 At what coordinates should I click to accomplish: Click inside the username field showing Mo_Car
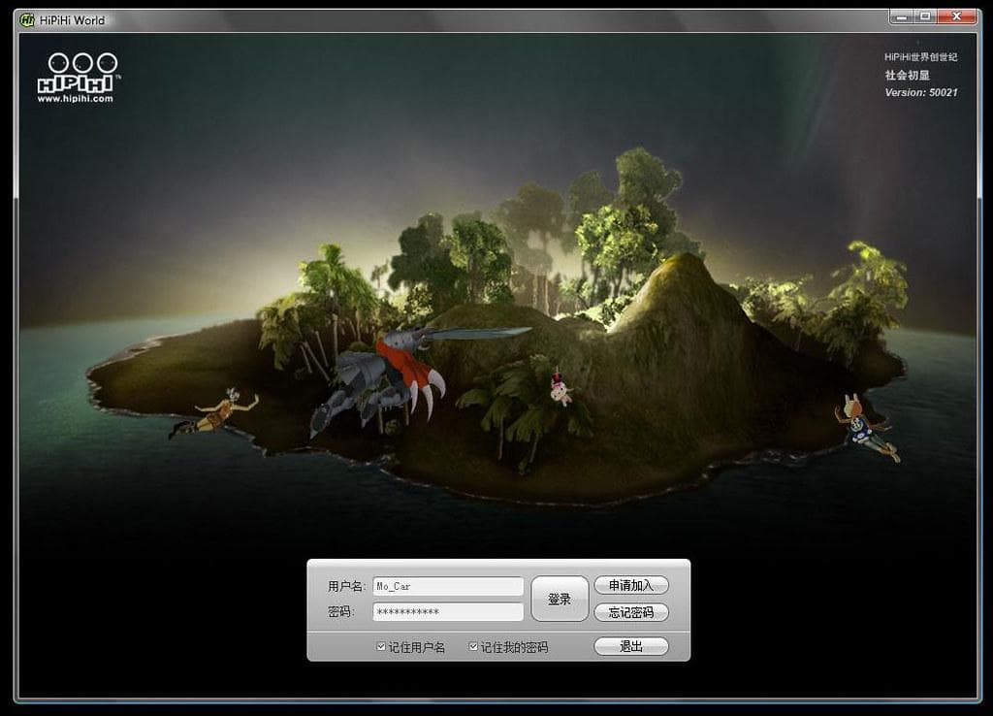pyautogui.click(x=447, y=585)
